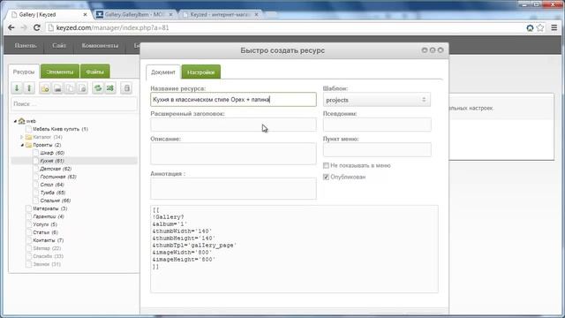Image resolution: width=565 pixels, height=318 pixels.
Task: Select the Тумба (65) resource
Action: (x=53, y=193)
